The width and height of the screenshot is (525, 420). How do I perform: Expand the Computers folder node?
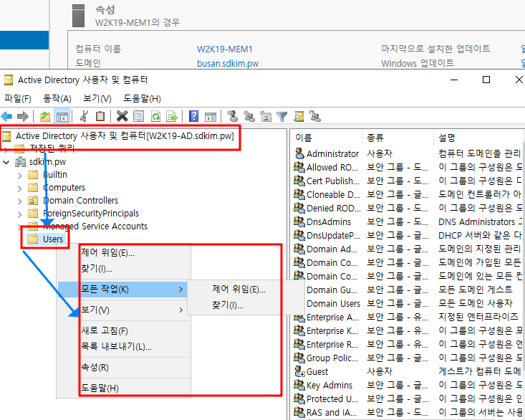coord(20,188)
